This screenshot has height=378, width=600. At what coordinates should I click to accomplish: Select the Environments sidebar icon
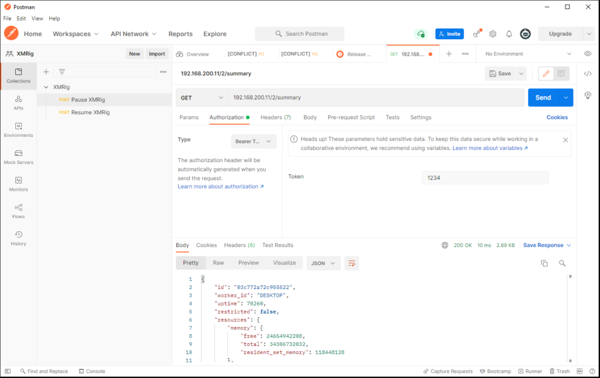point(18,130)
